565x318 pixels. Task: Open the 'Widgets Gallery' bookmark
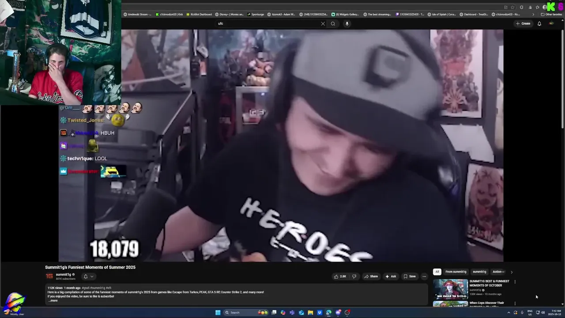coord(345,14)
